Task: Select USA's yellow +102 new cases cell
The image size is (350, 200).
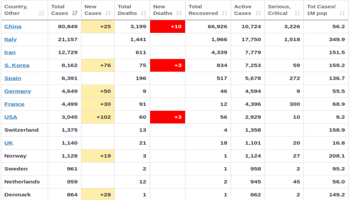Action: [x=98, y=117]
